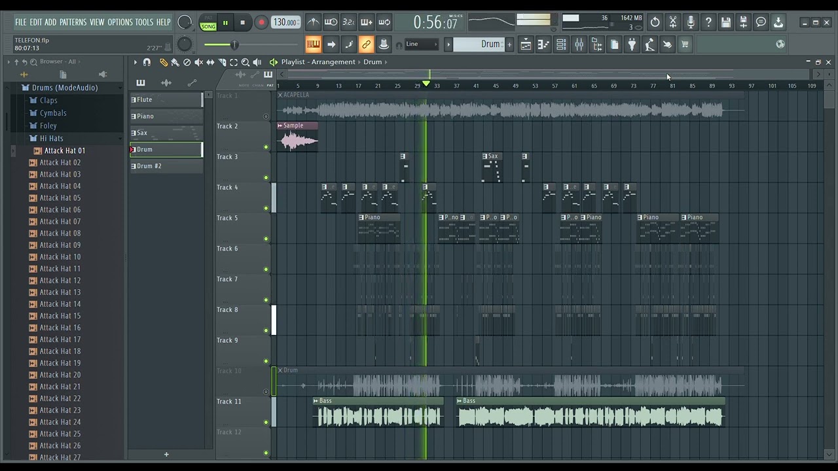838x471 pixels.
Task: Select the Draw pencil tool in Playlist
Action: [x=164, y=62]
